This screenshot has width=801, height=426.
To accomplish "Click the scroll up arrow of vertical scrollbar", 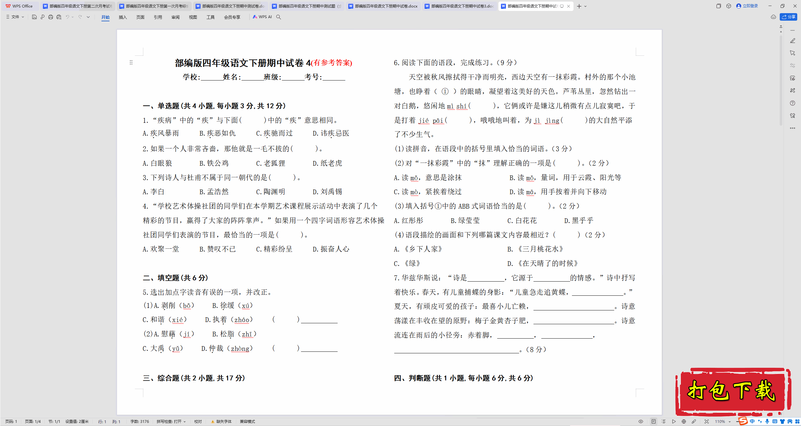I will pos(781,32).
